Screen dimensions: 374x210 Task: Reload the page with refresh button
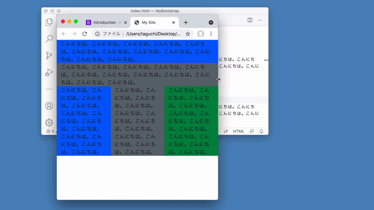pyautogui.click(x=84, y=34)
